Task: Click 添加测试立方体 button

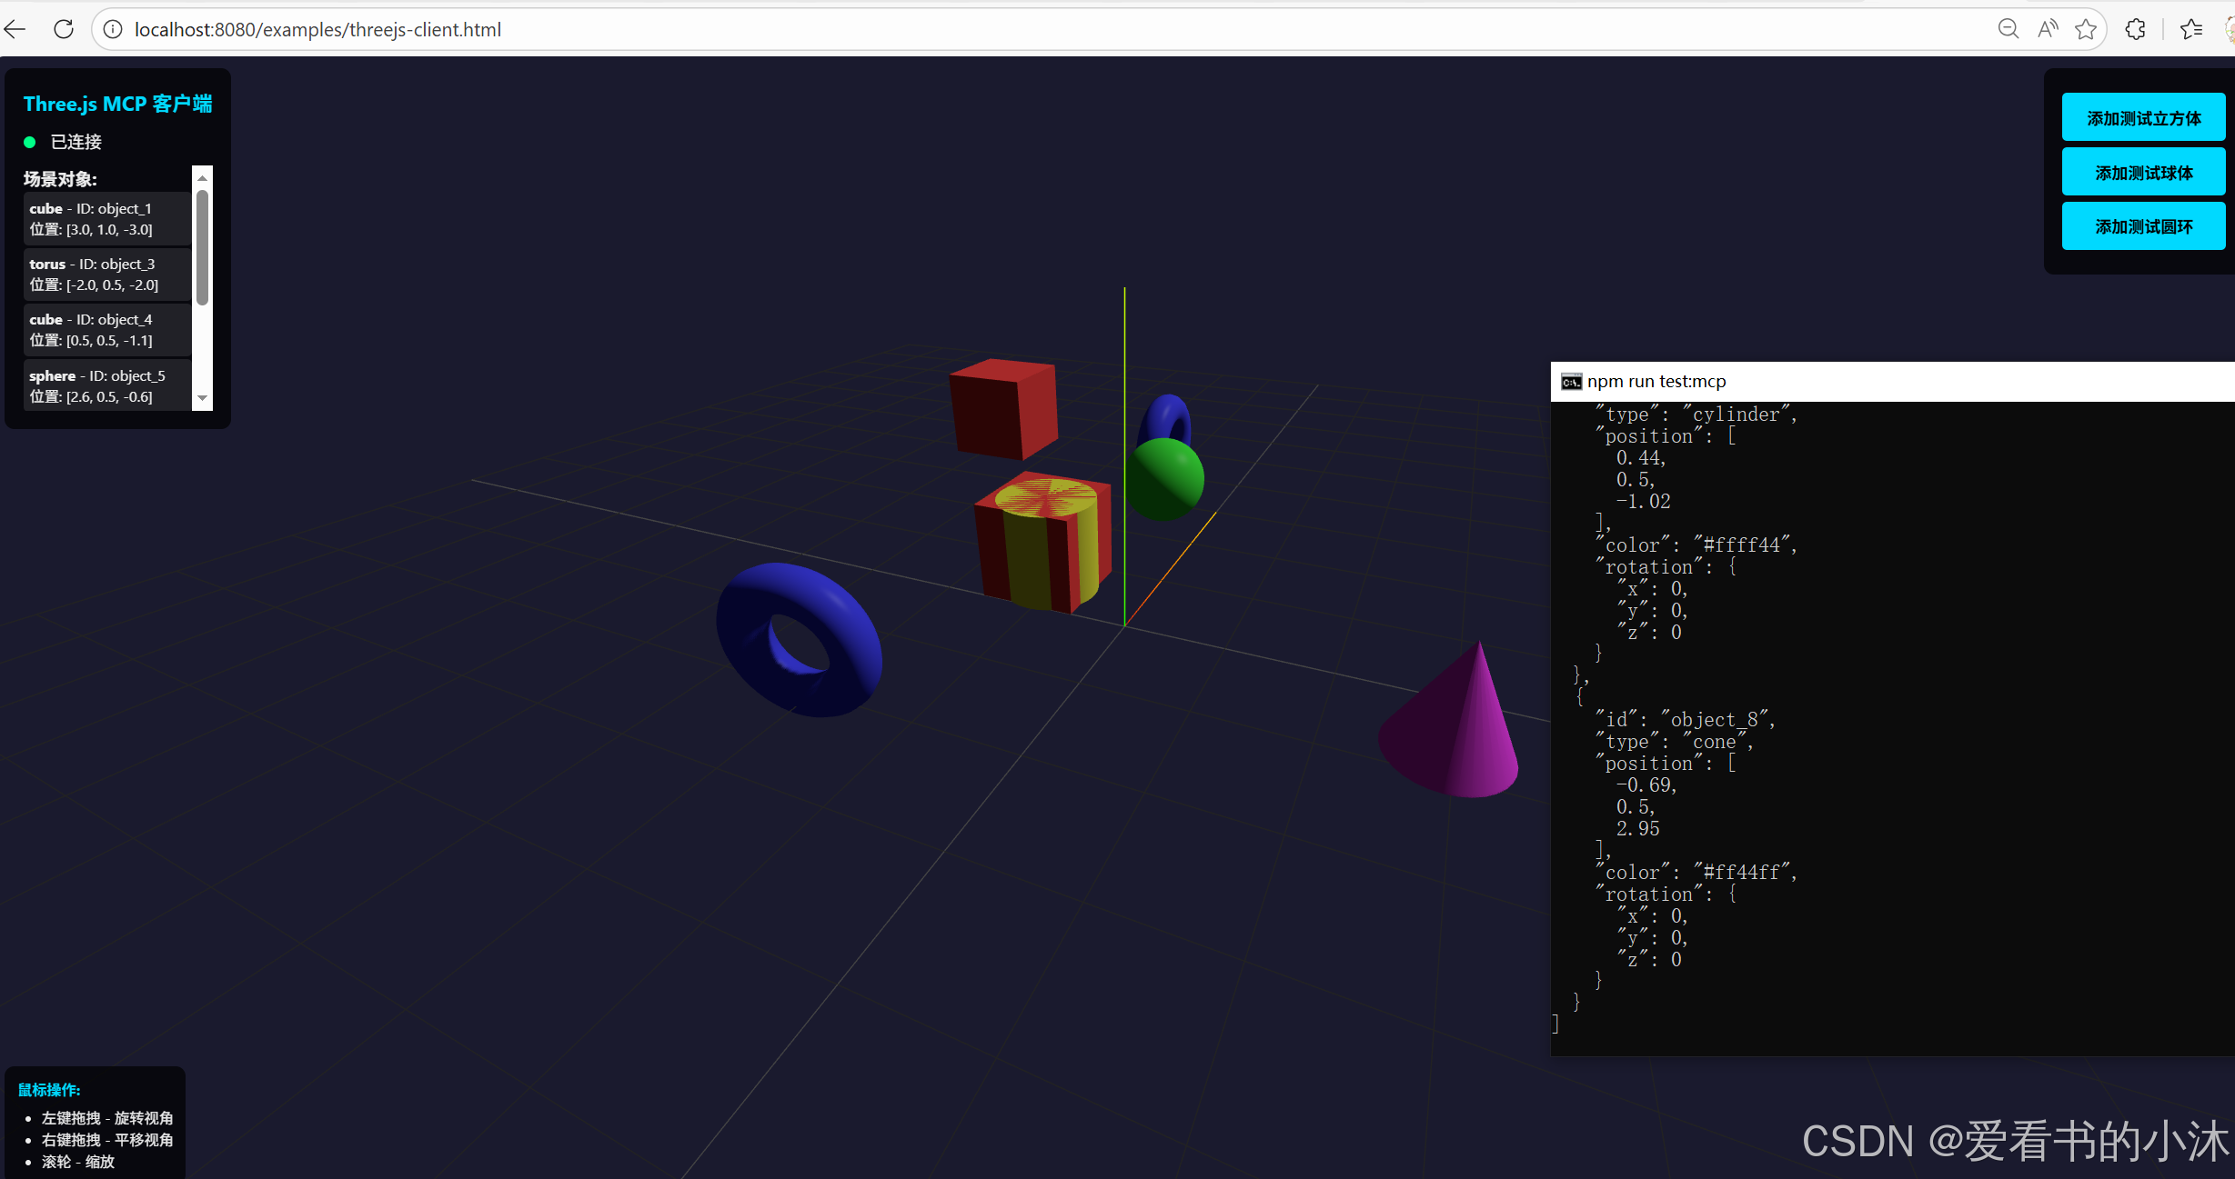Action: tap(2142, 118)
